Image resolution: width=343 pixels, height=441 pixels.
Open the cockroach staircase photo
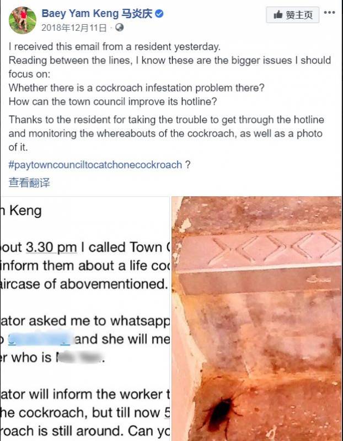tap(256, 319)
